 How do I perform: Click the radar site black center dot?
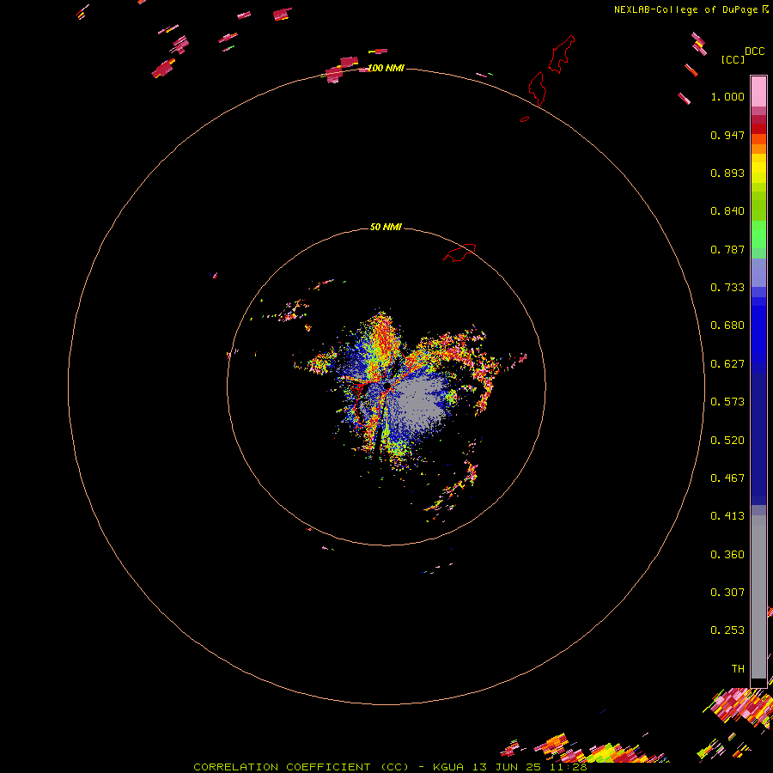click(x=387, y=386)
